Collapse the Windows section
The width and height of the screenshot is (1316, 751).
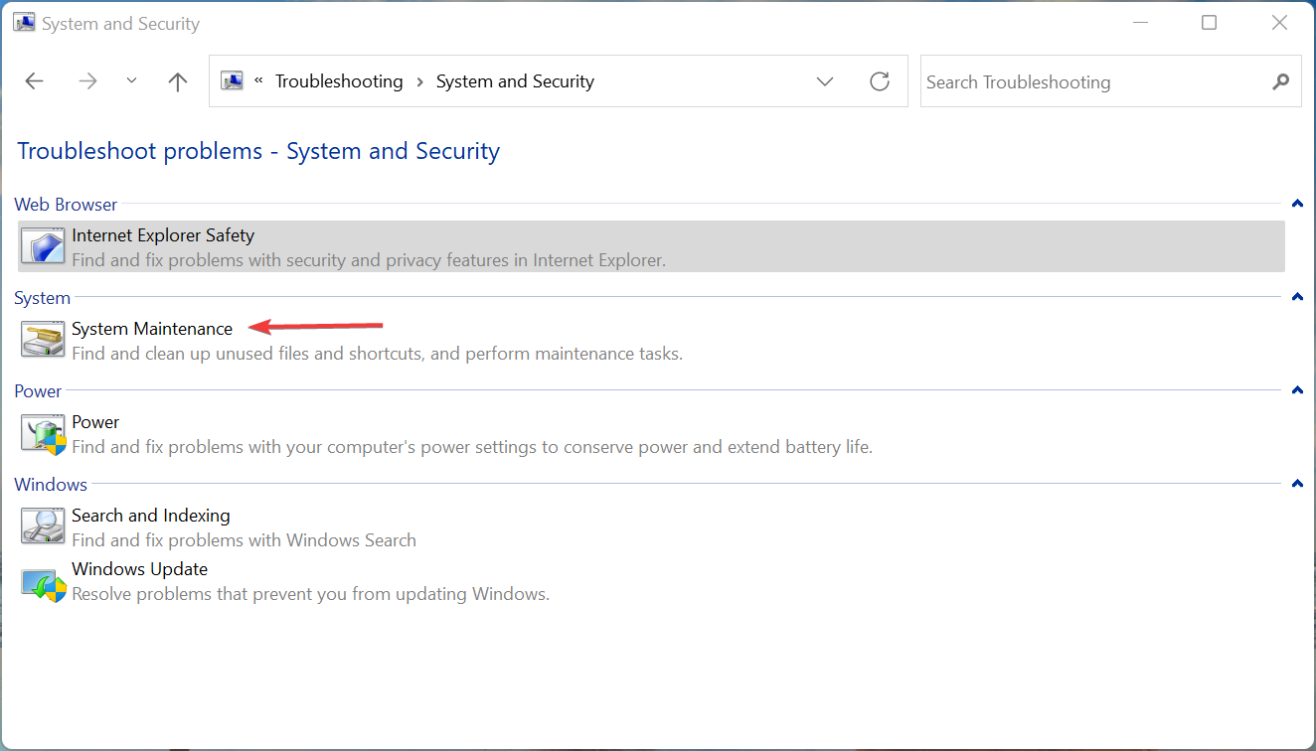pyautogui.click(x=1296, y=484)
